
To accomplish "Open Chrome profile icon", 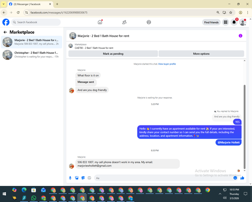I will coord(240,13).
